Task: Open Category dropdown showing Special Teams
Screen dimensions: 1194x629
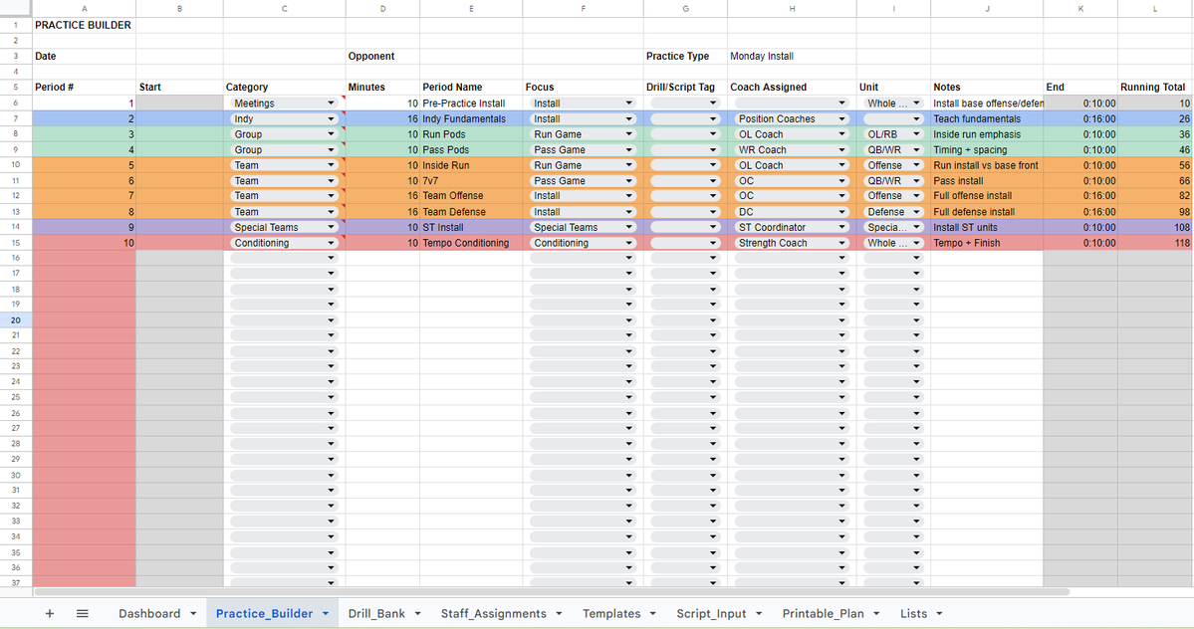Action: click(x=284, y=227)
